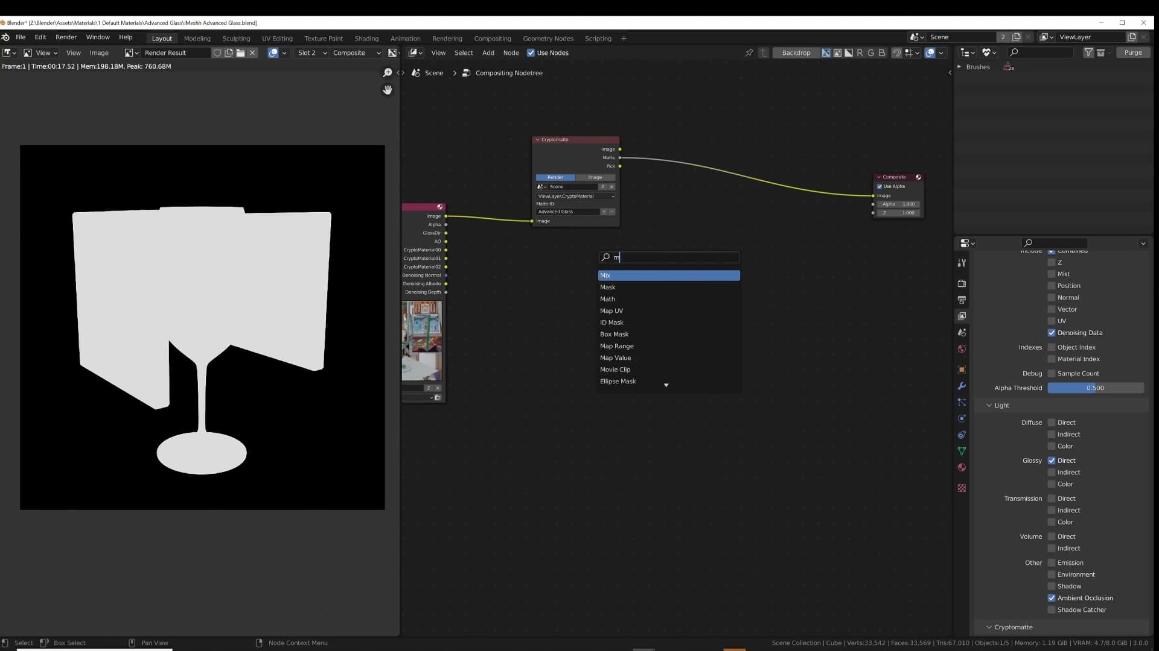The width and height of the screenshot is (1159, 651).
Task: Collapse the Cryptomatte node header
Action: (x=537, y=140)
